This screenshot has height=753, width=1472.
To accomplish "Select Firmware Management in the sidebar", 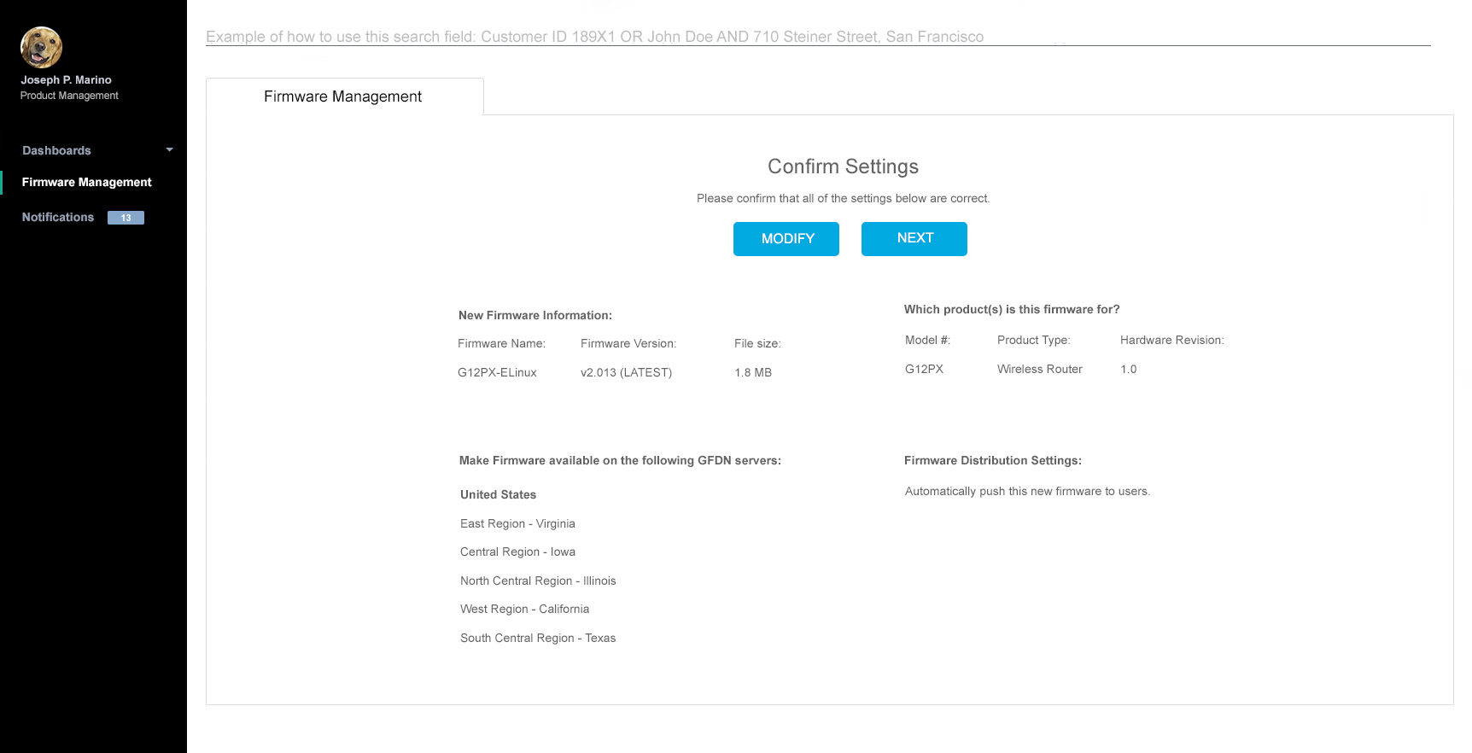I will coord(86,182).
